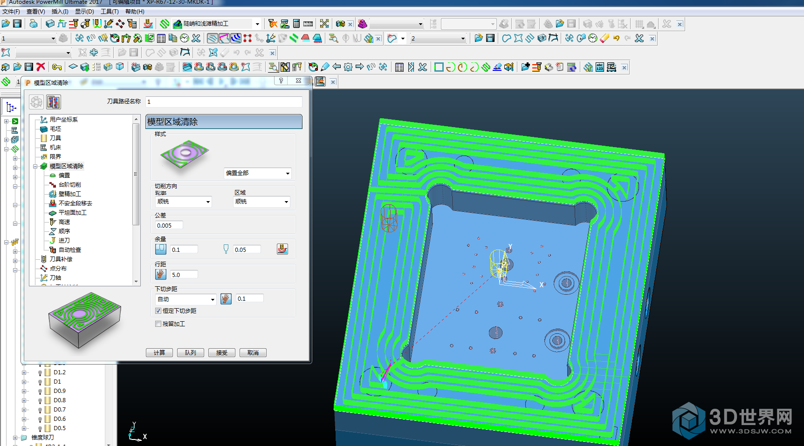Open the 显示(D) menu
The height and width of the screenshot is (446, 804).
[84, 12]
